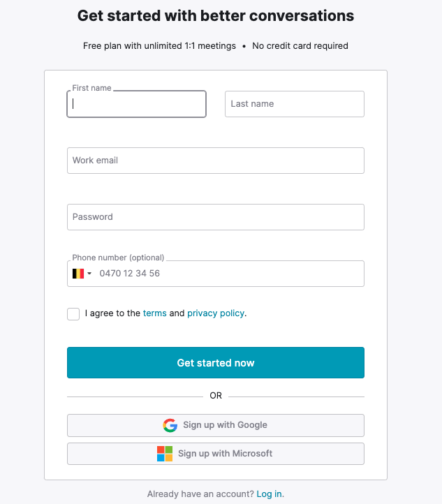This screenshot has height=504, width=442.
Task: Focus the First name field
Action: [x=136, y=105]
